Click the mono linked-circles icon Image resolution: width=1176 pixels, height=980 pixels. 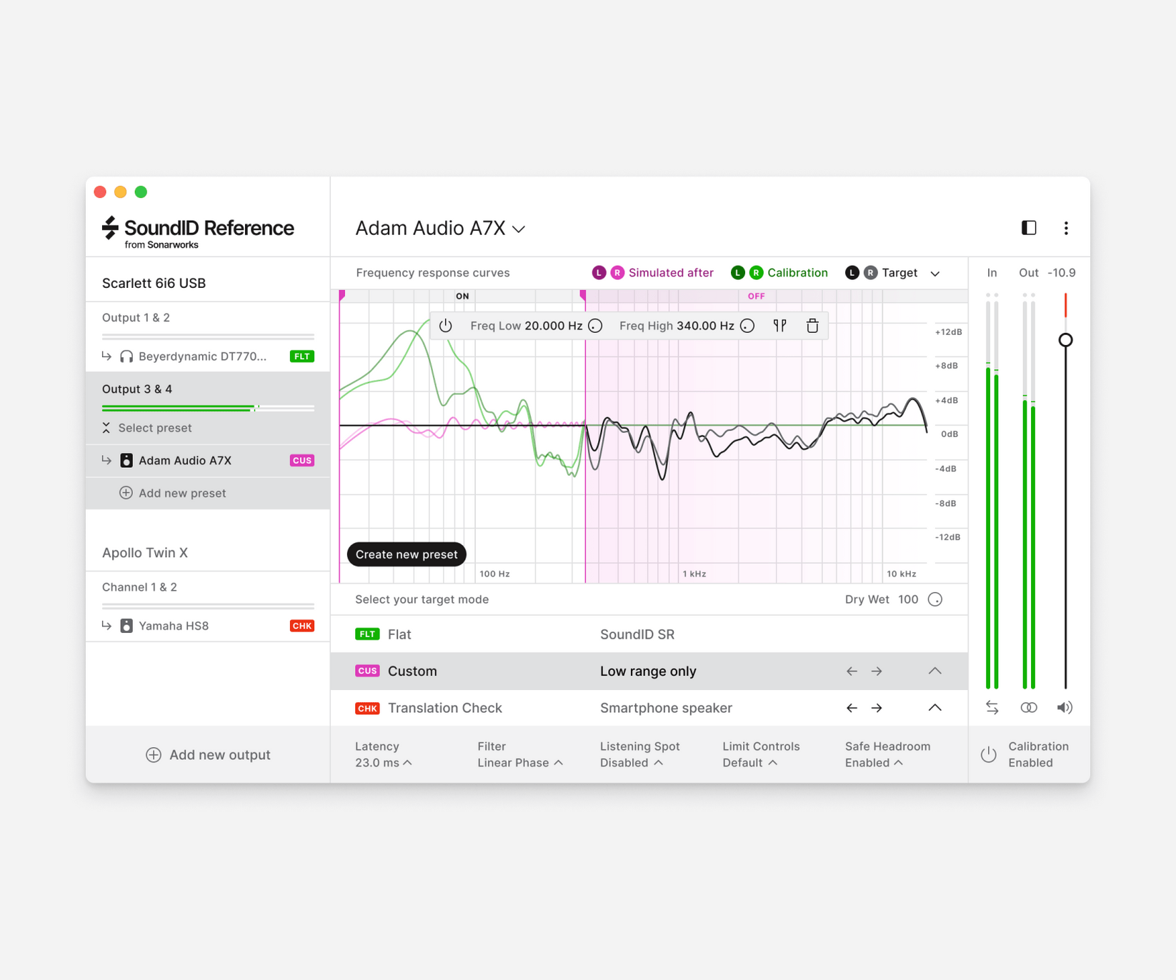[x=1029, y=707]
